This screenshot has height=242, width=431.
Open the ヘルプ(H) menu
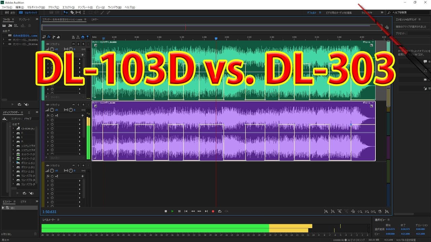(130, 7)
